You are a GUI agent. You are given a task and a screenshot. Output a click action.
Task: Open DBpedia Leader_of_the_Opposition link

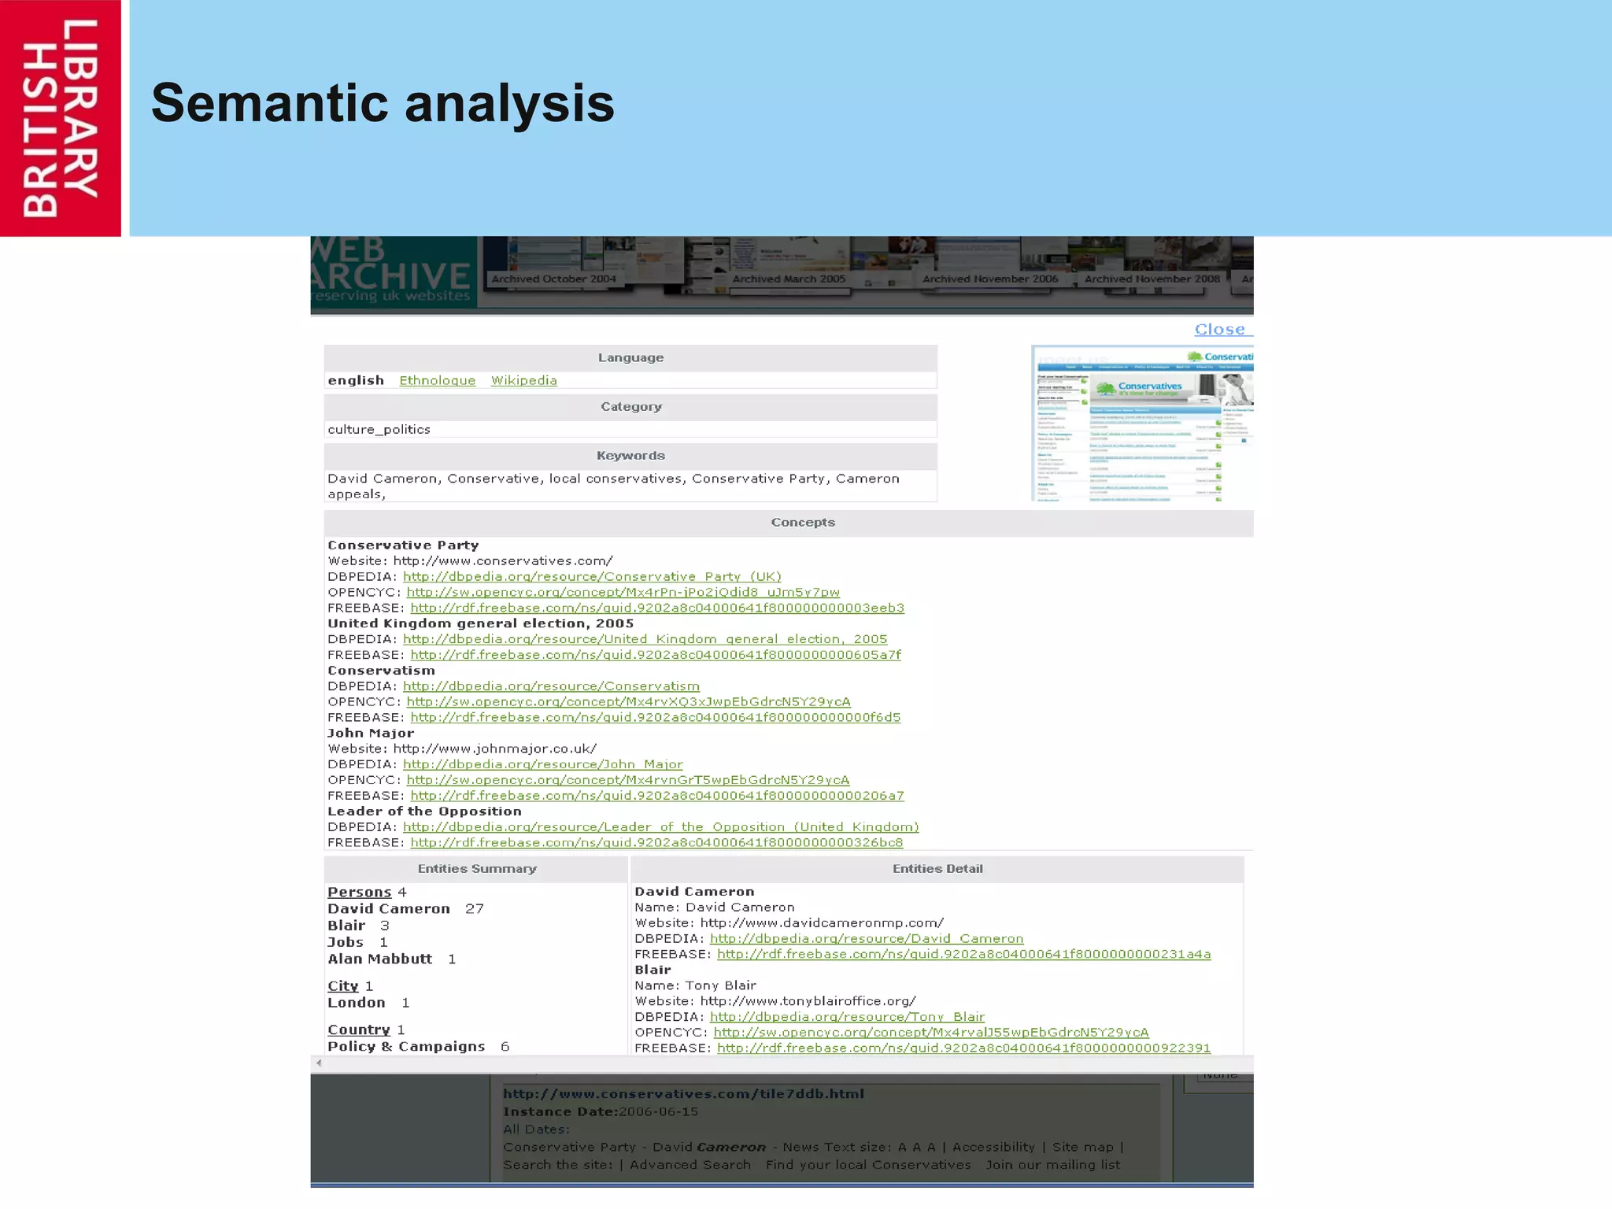pos(660,827)
